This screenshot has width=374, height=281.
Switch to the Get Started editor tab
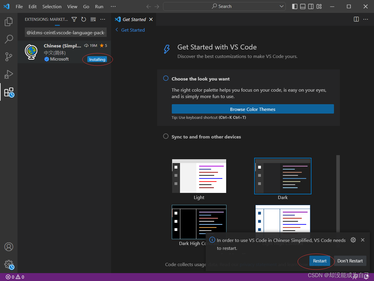[134, 19]
